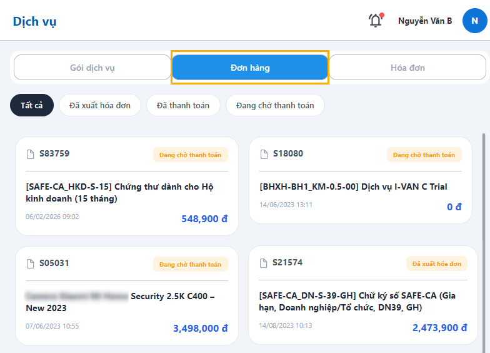
Task: Click the blue N user avatar
Action: click(x=475, y=21)
